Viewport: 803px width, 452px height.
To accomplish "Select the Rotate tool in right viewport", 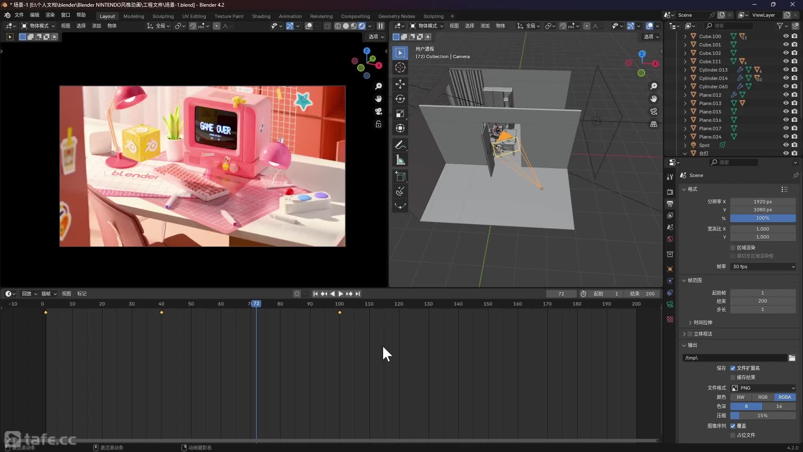I will 400,99.
